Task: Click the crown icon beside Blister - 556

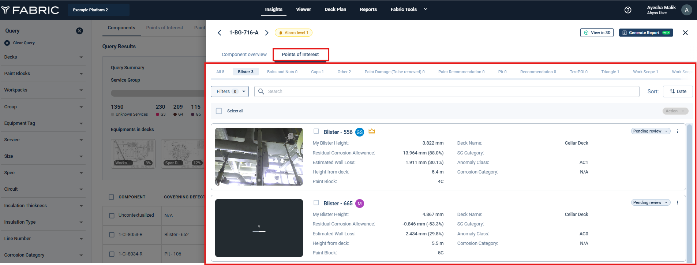Action: click(x=372, y=131)
